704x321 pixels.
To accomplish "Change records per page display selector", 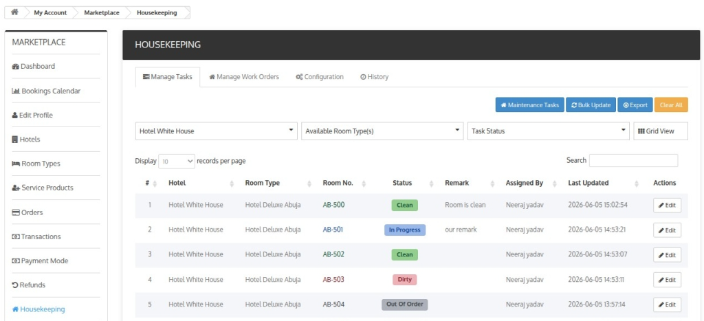I will (177, 161).
